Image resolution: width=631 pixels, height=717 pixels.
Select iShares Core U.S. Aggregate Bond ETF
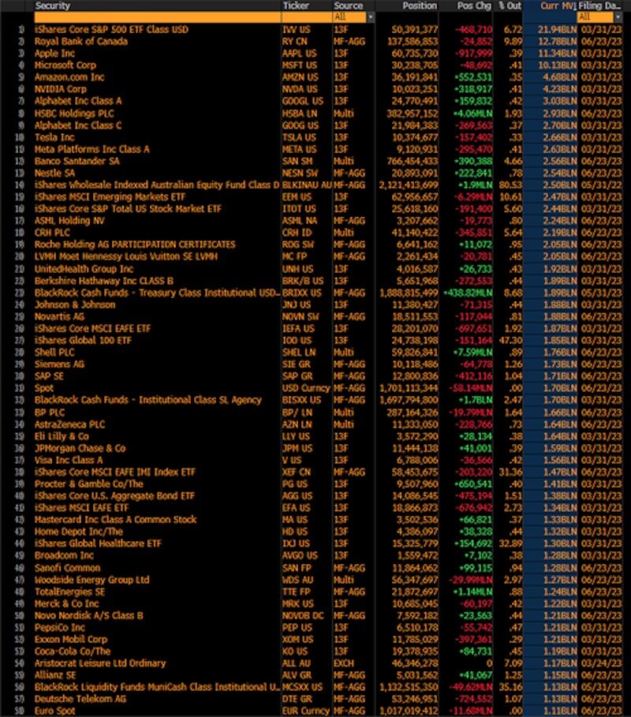click(114, 495)
